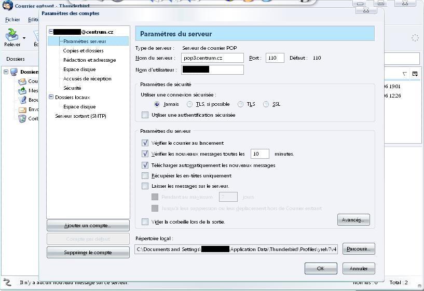The image size is (424, 291).
Task: Select TLS, si possible option
Action: tap(189, 104)
